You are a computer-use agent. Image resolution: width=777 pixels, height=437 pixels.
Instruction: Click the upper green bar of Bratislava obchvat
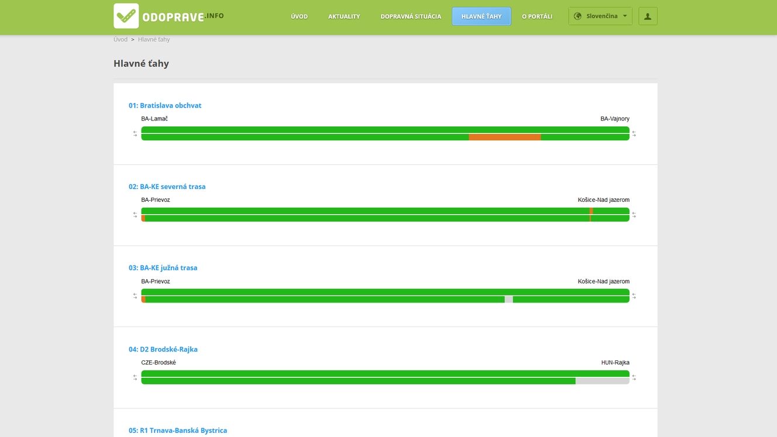pos(386,130)
